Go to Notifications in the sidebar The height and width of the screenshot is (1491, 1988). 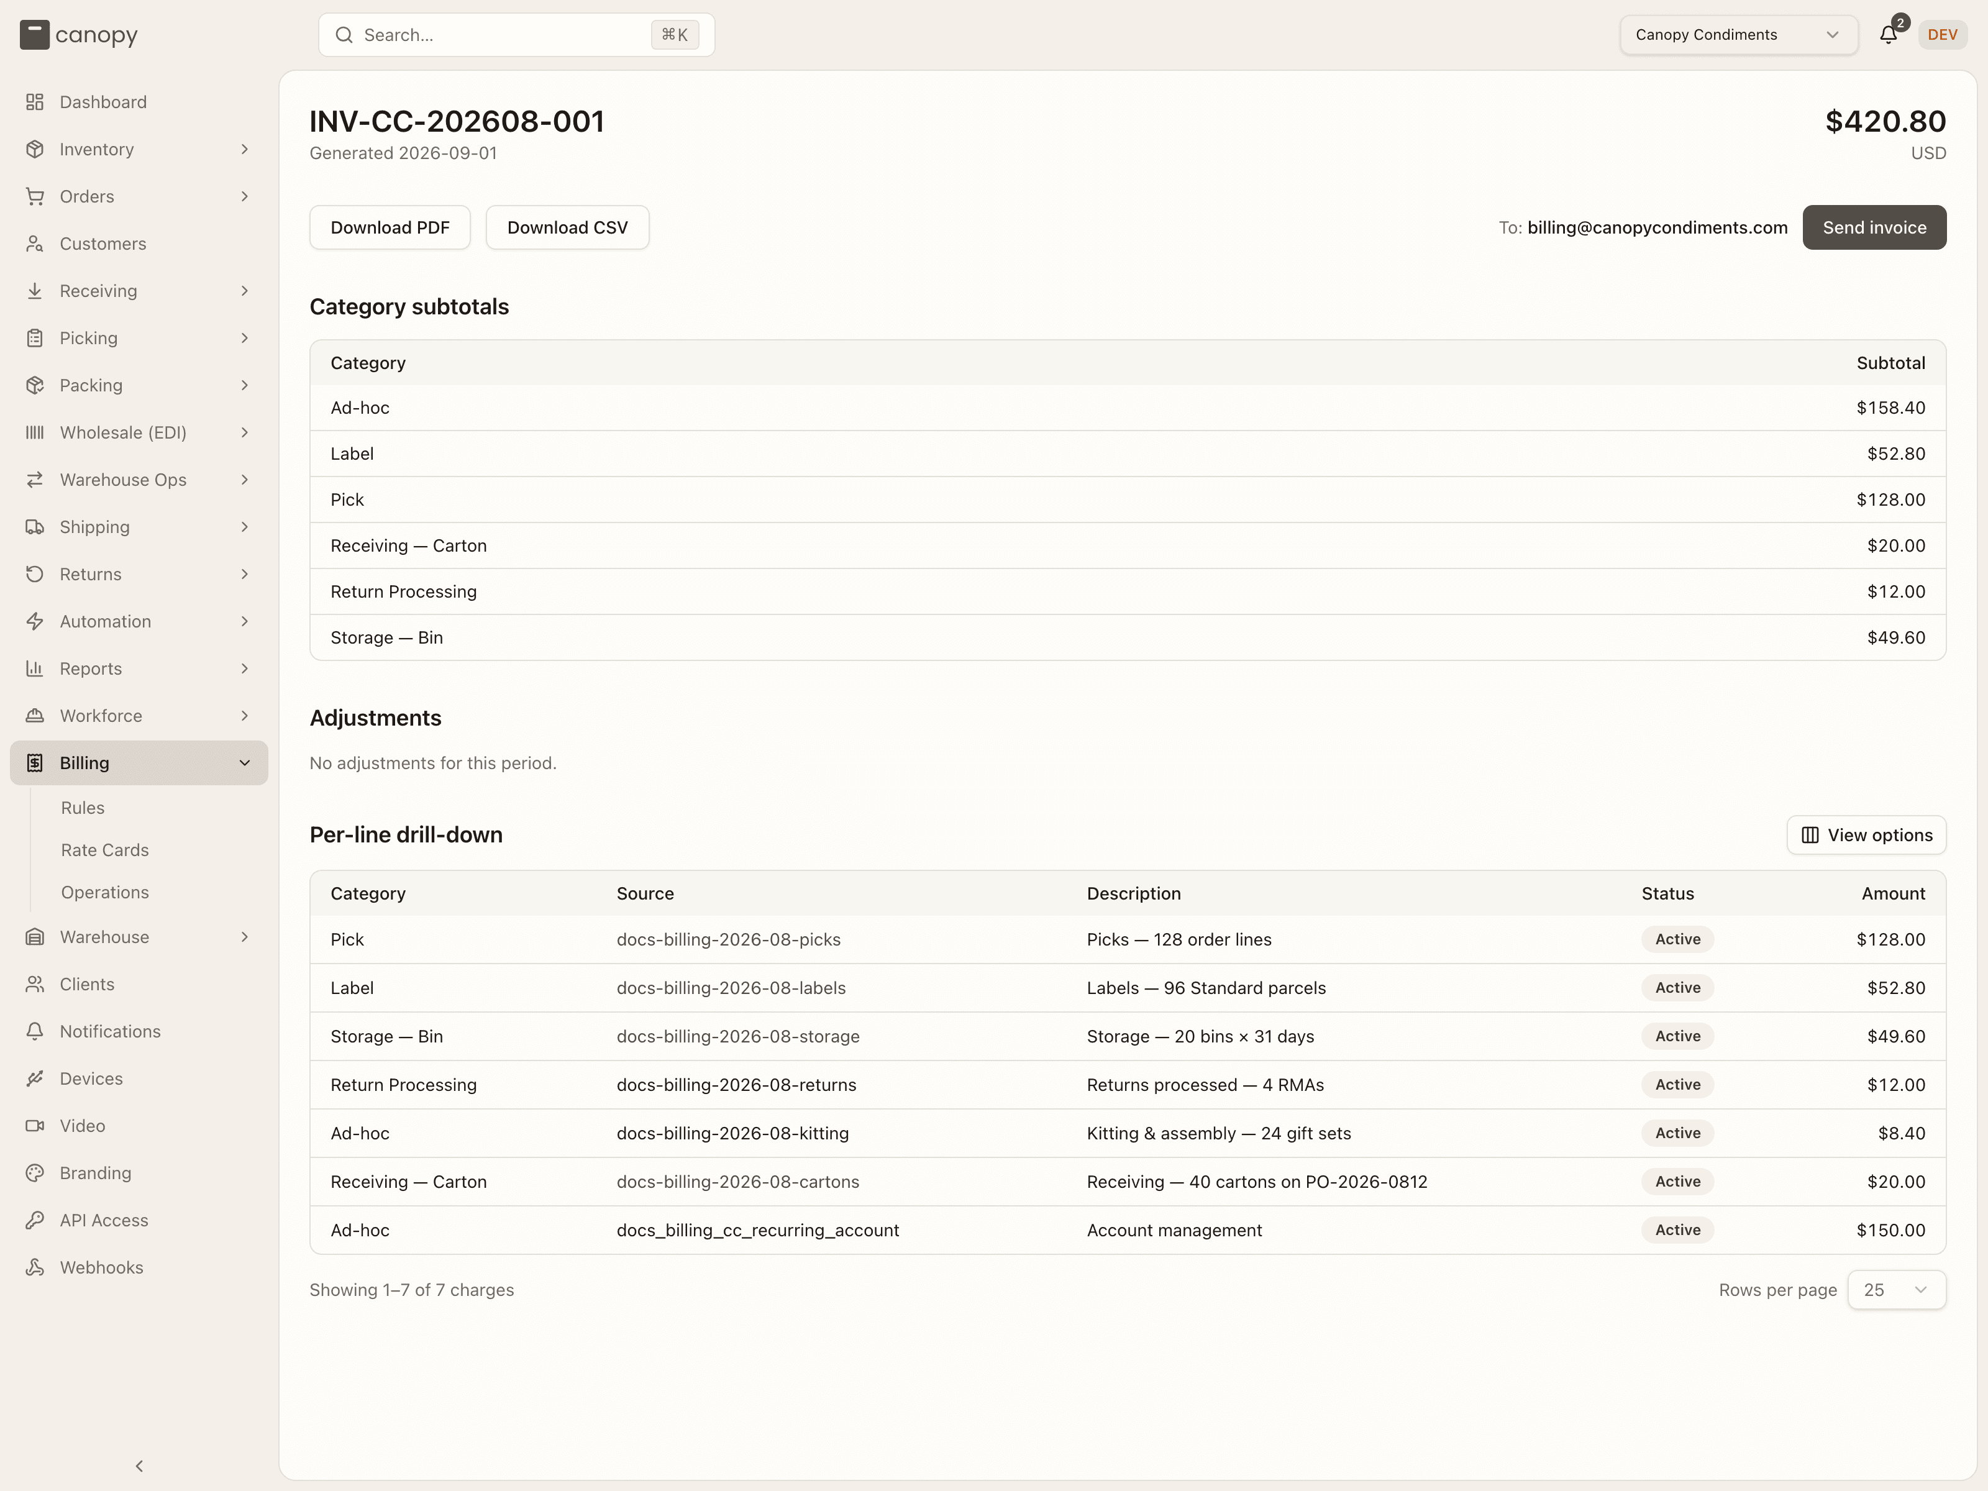(111, 1032)
